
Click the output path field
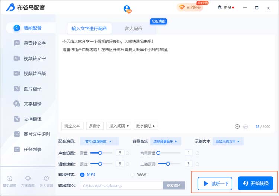pyautogui.click(x=121, y=186)
